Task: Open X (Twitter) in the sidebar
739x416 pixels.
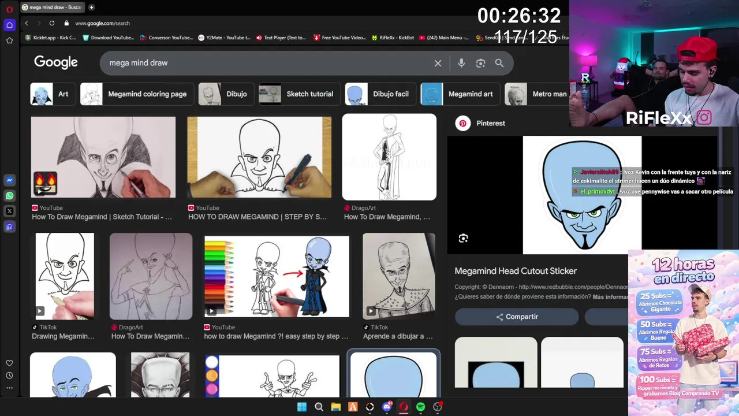Action: pos(9,211)
